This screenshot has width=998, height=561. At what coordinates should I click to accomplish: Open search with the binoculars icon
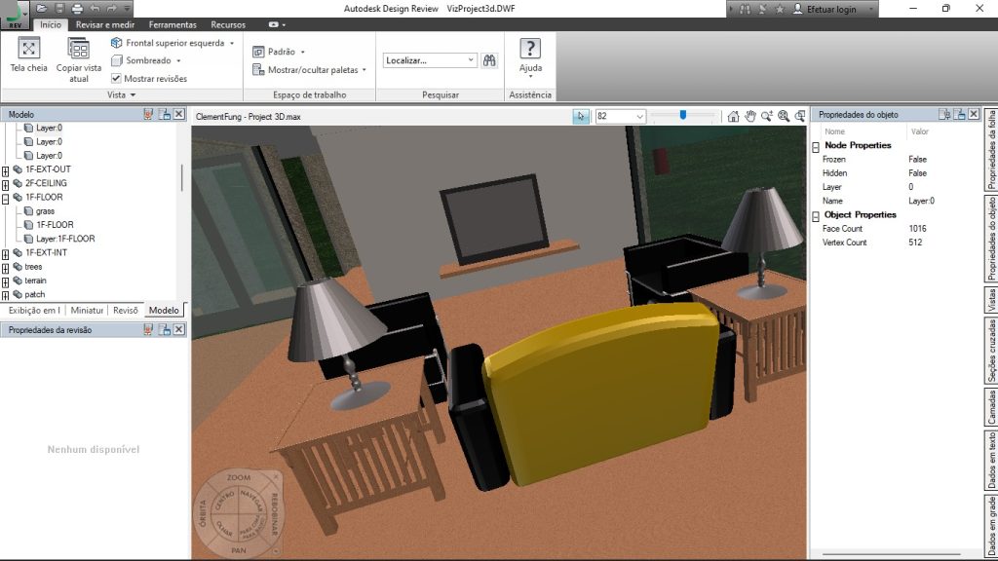point(489,59)
